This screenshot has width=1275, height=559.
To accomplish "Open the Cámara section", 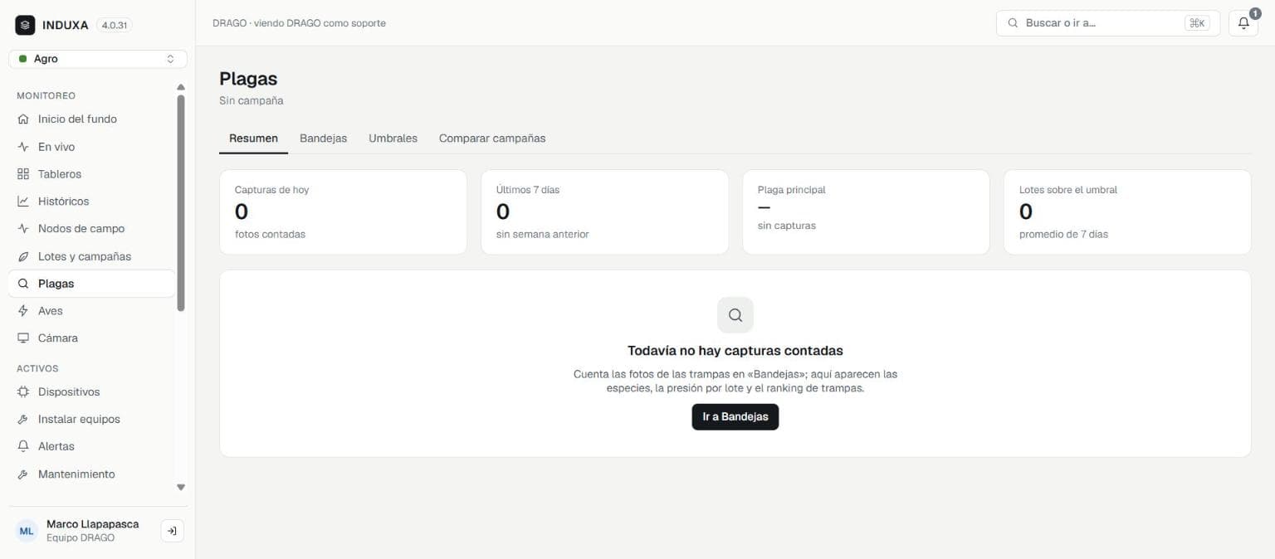I will coord(91,338).
